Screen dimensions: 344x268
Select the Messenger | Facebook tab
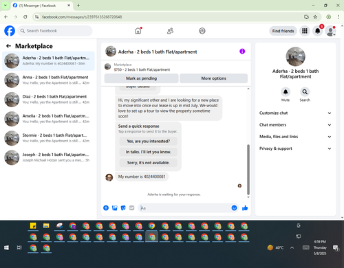41,5
